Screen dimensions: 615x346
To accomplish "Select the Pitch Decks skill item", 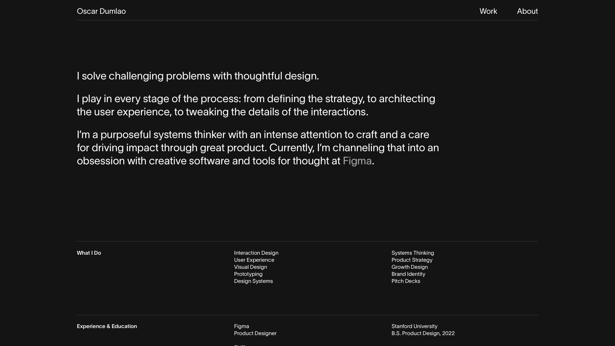I will click(x=406, y=281).
